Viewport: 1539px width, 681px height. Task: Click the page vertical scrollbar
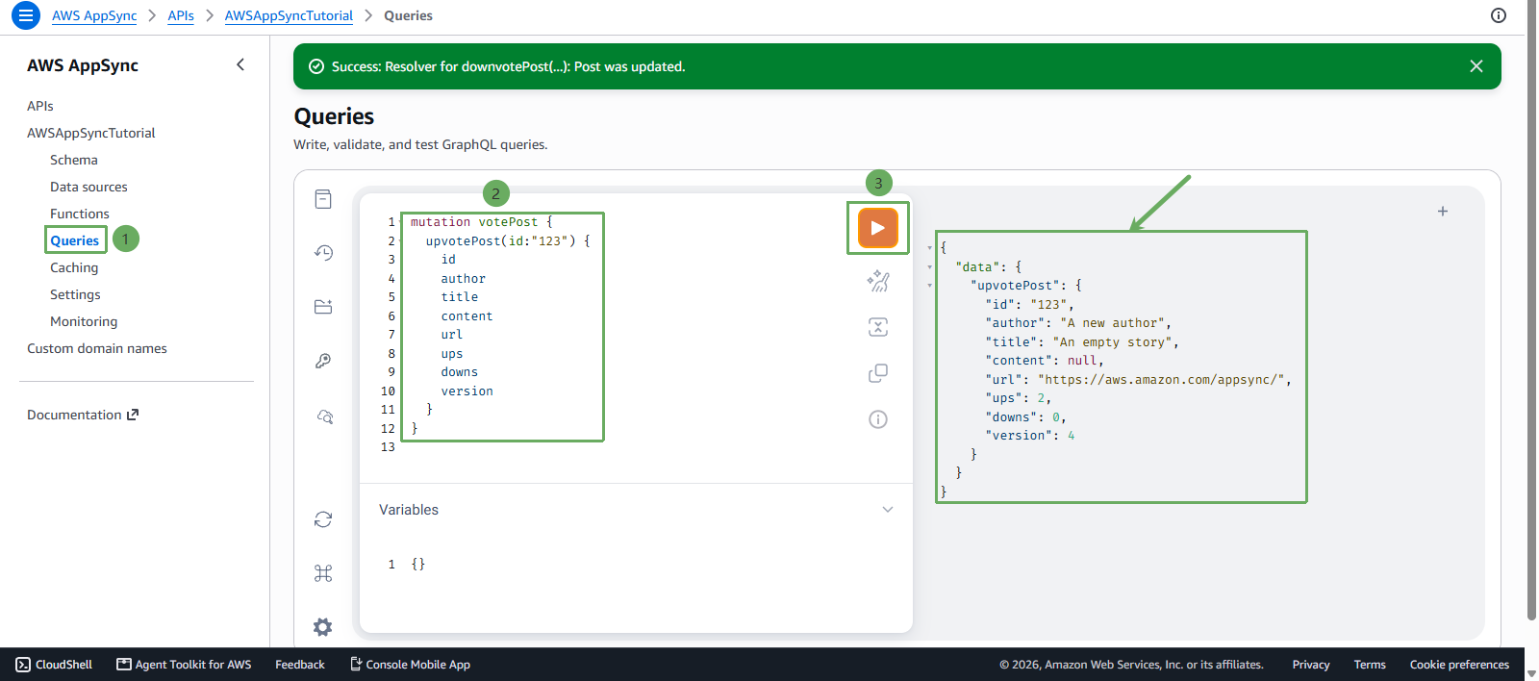(1531, 308)
